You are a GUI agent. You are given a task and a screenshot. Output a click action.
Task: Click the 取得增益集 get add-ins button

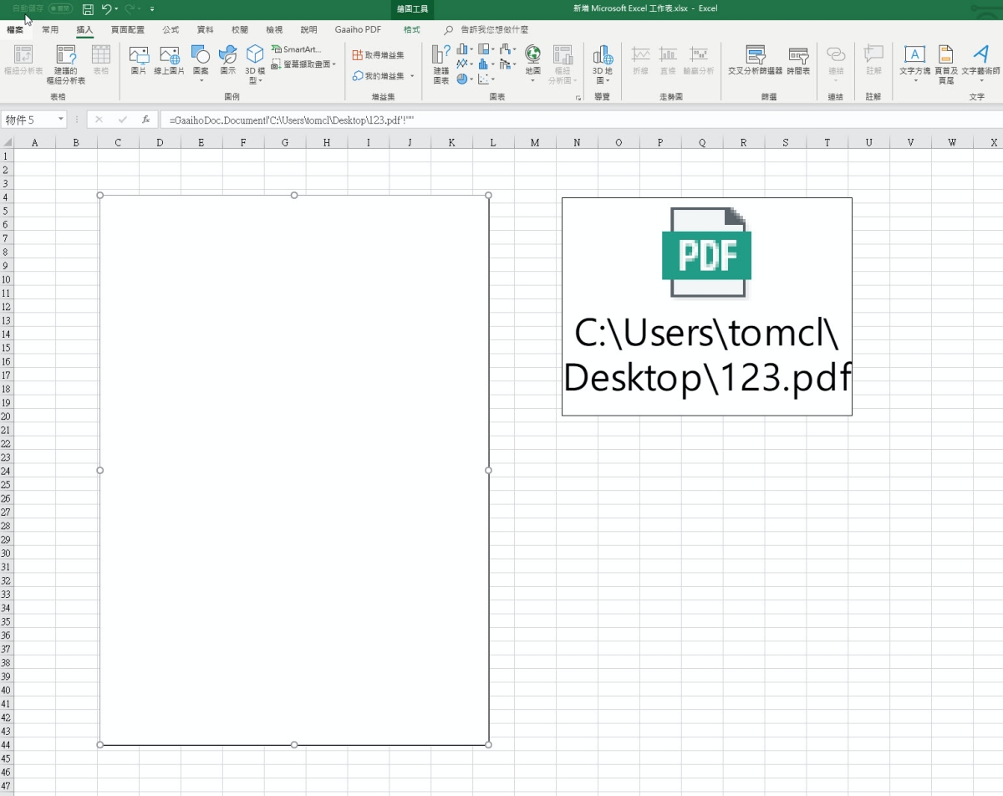(x=378, y=54)
